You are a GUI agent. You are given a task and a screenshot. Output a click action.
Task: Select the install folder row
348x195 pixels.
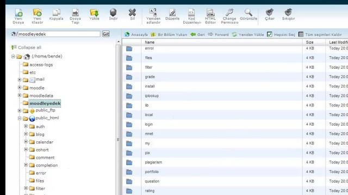(235, 86)
